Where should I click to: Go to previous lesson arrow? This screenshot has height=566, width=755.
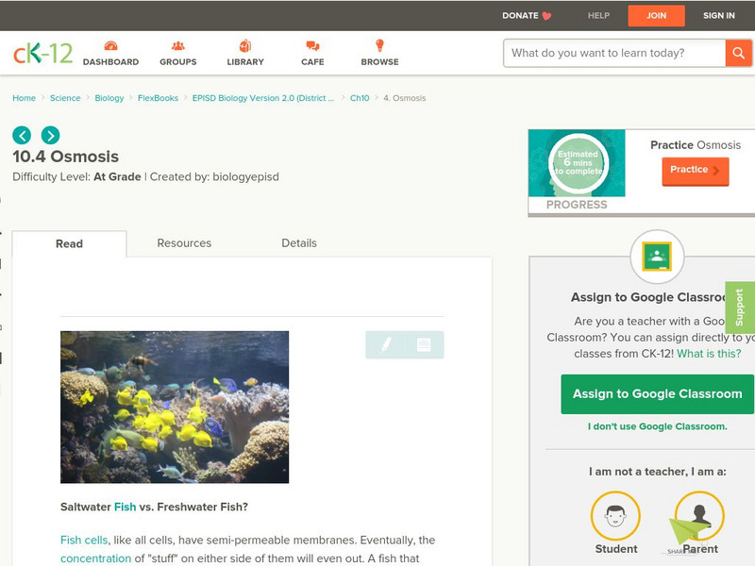[22, 135]
